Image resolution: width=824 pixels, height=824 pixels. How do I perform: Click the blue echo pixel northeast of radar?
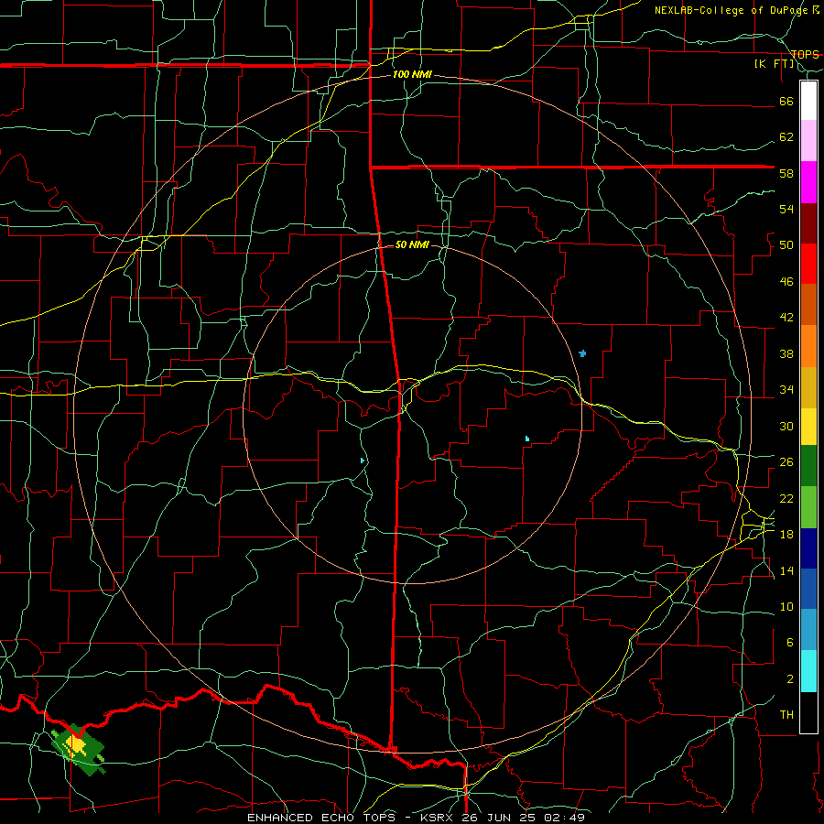click(581, 353)
